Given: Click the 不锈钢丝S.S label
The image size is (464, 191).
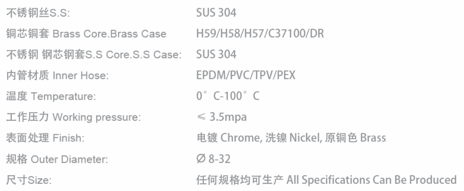Looking at the screenshot, I should 38,13.
